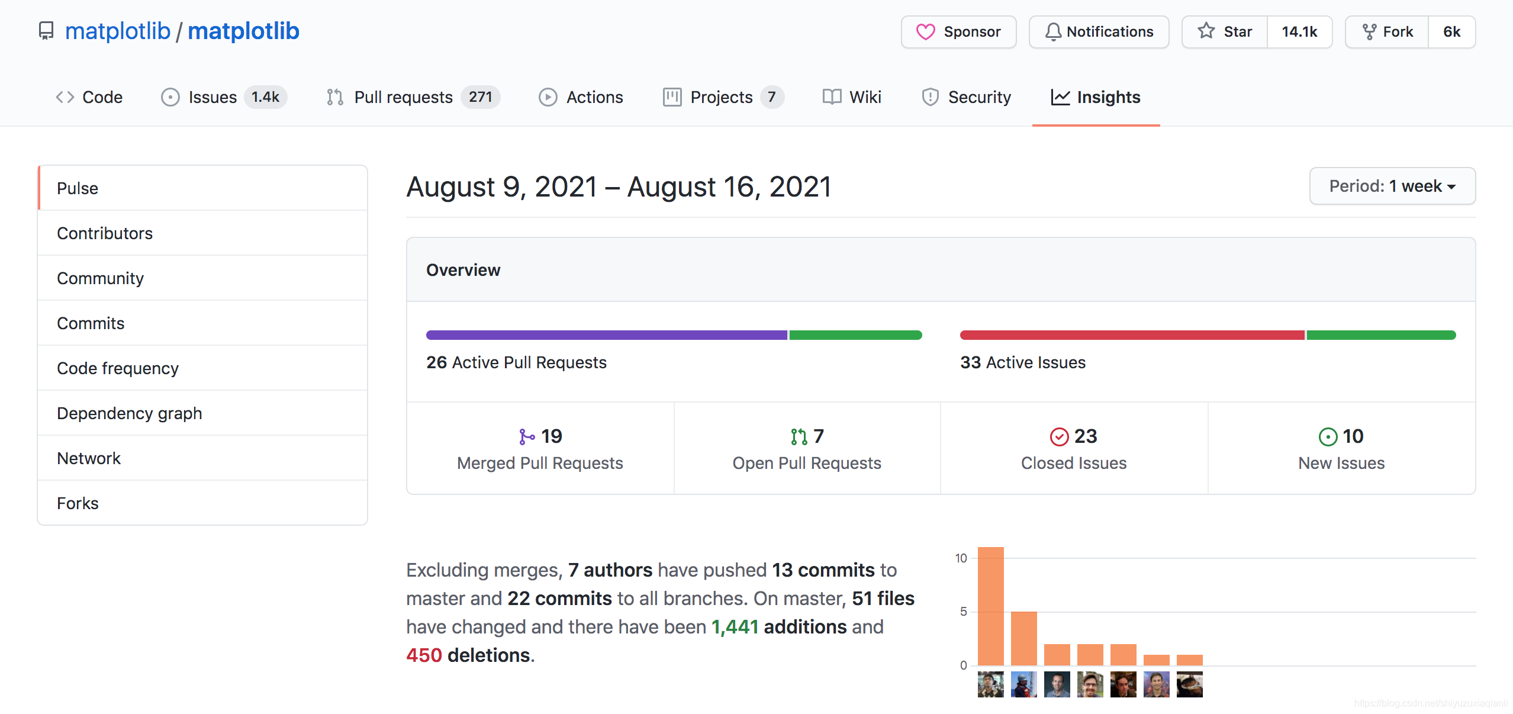The height and width of the screenshot is (714, 1513).
Task: Open the matplotlib organization link
Action: 118,31
